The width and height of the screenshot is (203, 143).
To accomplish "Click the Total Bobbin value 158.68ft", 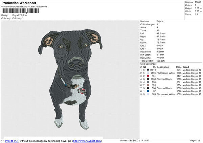I will click(160, 61).
